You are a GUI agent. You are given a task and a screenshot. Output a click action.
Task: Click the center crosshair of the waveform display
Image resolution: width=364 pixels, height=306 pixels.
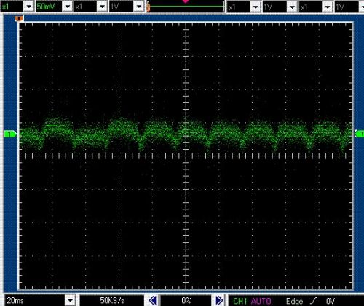186,156
